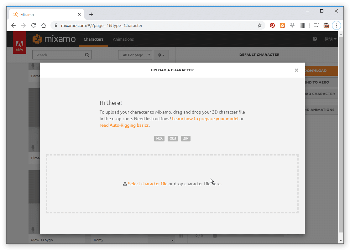Image resolution: width=350 pixels, height=250 pixels.
Task: Reload the page
Action: 34,25
